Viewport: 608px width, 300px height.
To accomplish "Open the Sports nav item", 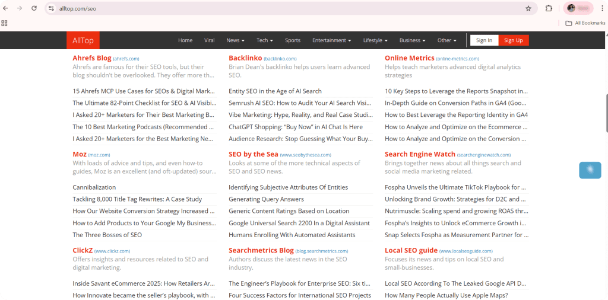I will point(293,40).
